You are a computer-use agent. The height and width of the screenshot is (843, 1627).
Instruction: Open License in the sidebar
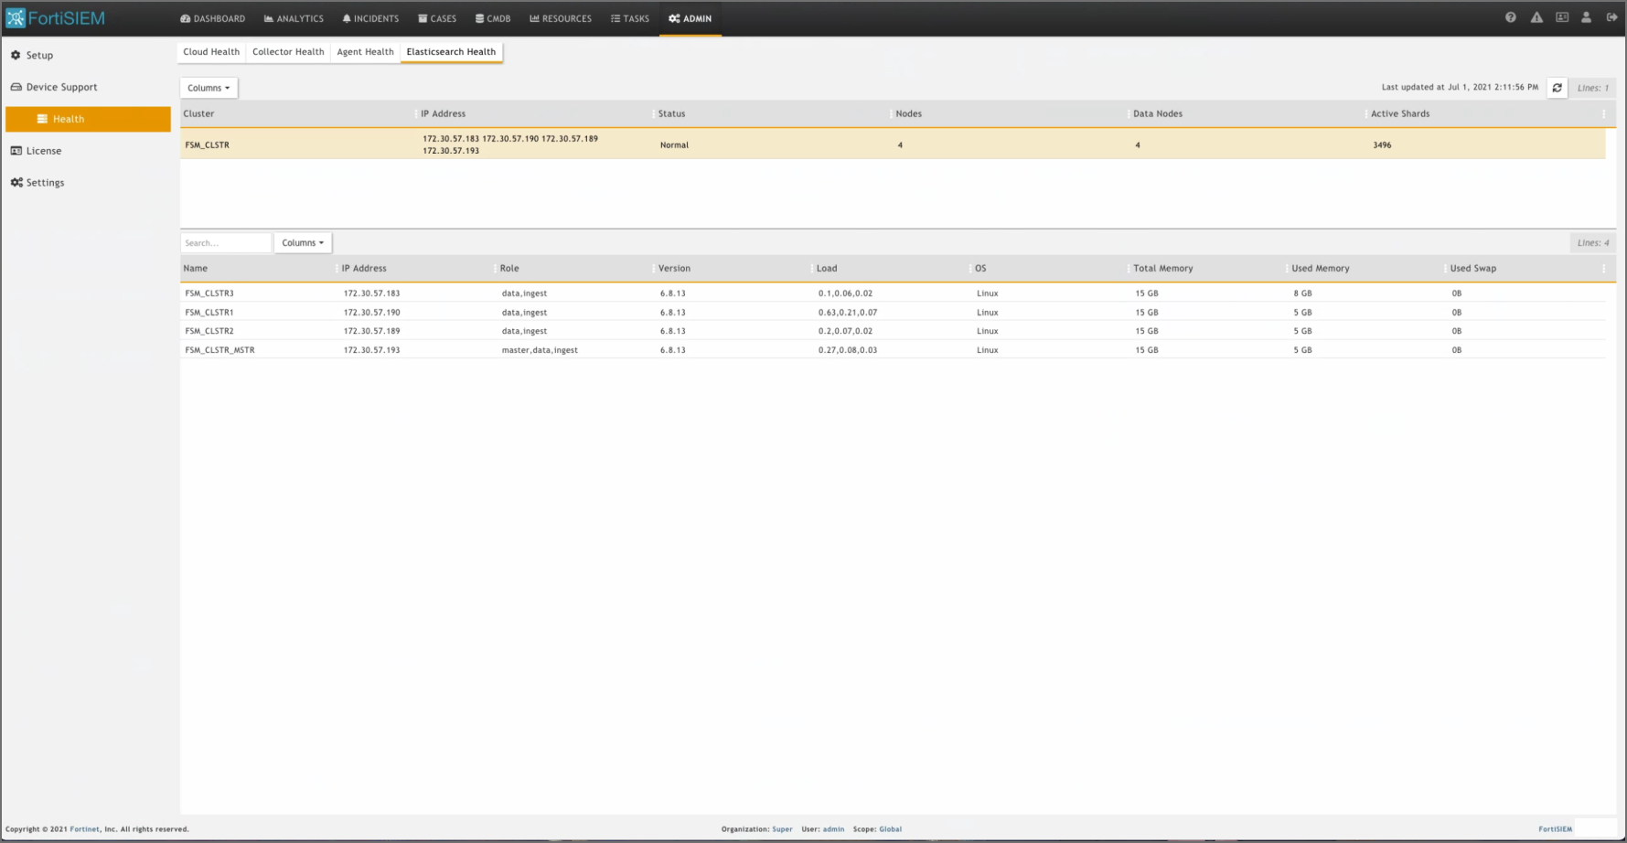tap(36, 151)
